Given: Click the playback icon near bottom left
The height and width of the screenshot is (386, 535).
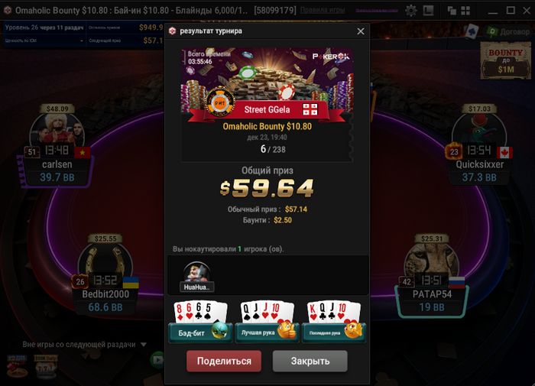Looking at the screenshot, I should click(157, 360).
